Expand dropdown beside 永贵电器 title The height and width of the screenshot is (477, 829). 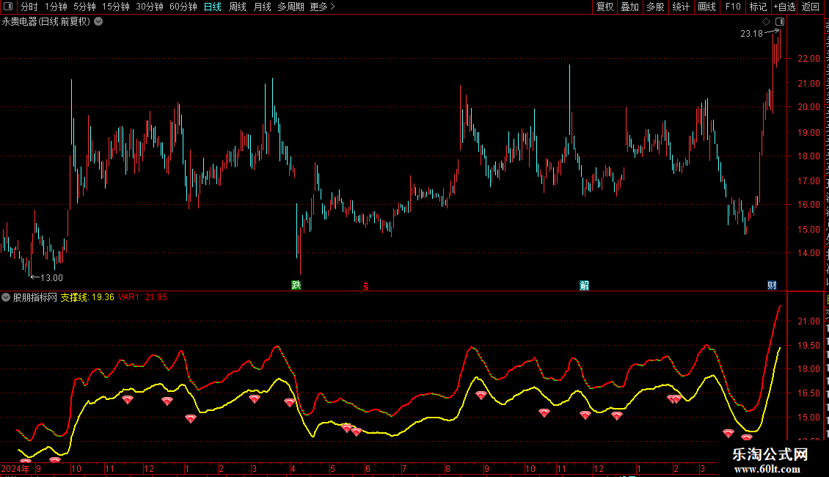point(98,22)
